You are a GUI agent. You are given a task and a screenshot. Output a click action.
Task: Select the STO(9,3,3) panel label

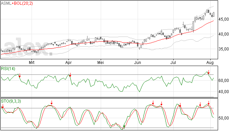click(x=11, y=101)
